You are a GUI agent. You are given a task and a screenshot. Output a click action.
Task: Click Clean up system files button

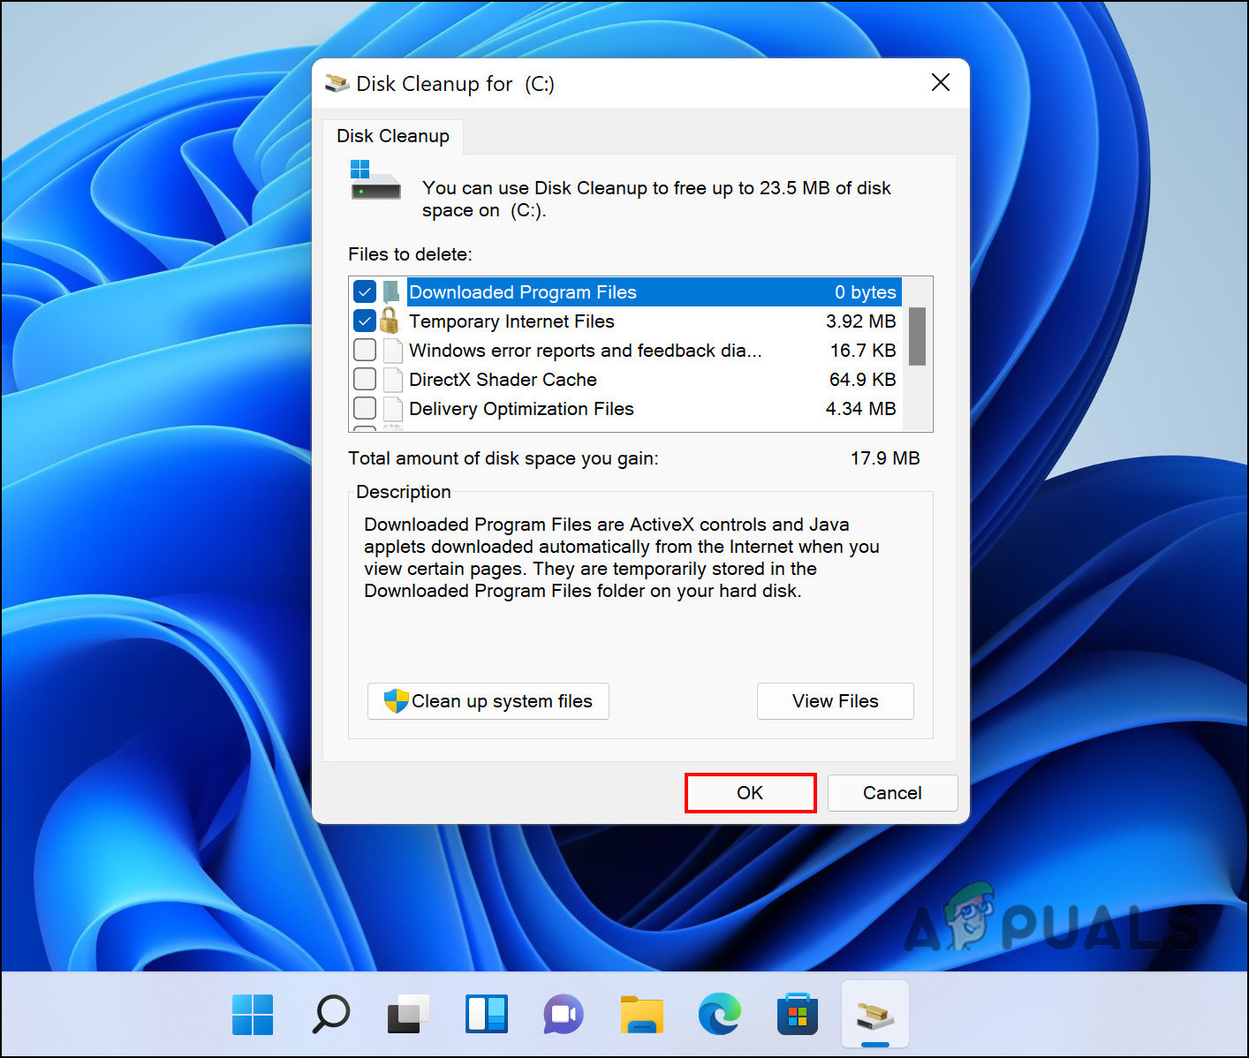click(x=488, y=701)
